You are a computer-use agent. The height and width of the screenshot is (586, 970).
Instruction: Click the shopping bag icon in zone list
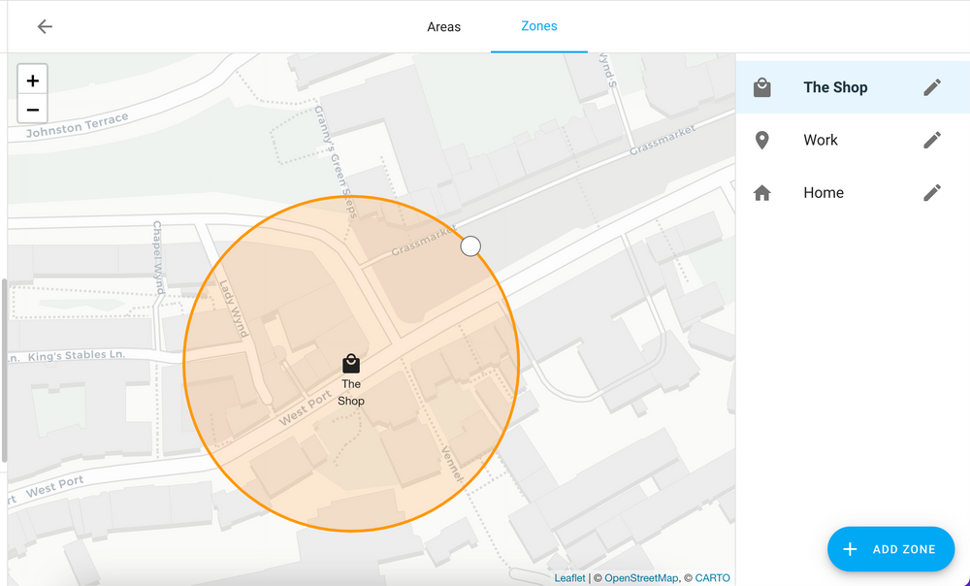(x=762, y=87)
